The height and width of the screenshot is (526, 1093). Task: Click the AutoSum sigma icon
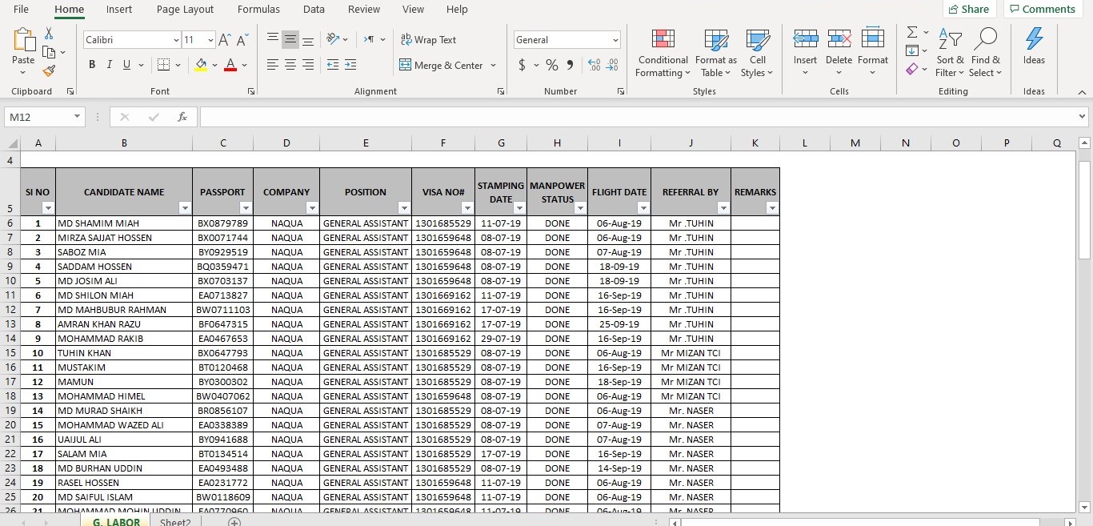(912, 32)
